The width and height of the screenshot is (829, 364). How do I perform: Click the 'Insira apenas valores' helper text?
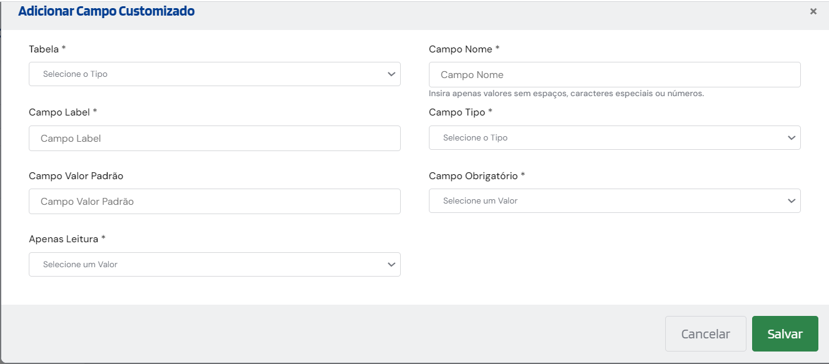click(x=566, y=94)
